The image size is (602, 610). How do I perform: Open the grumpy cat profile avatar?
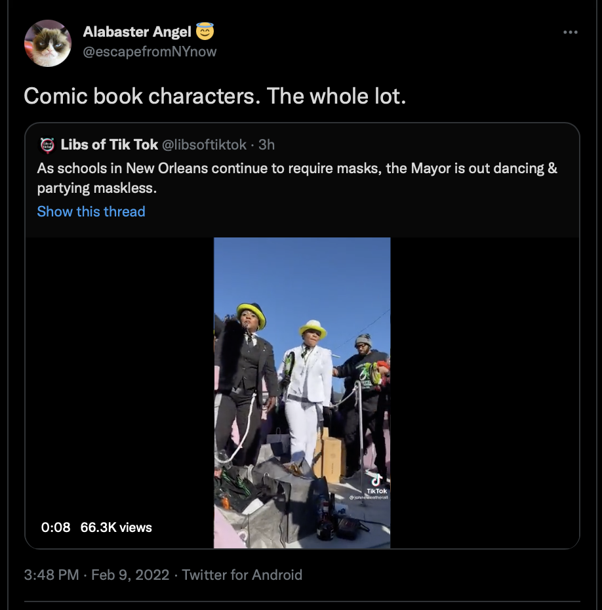click(47, 43)
